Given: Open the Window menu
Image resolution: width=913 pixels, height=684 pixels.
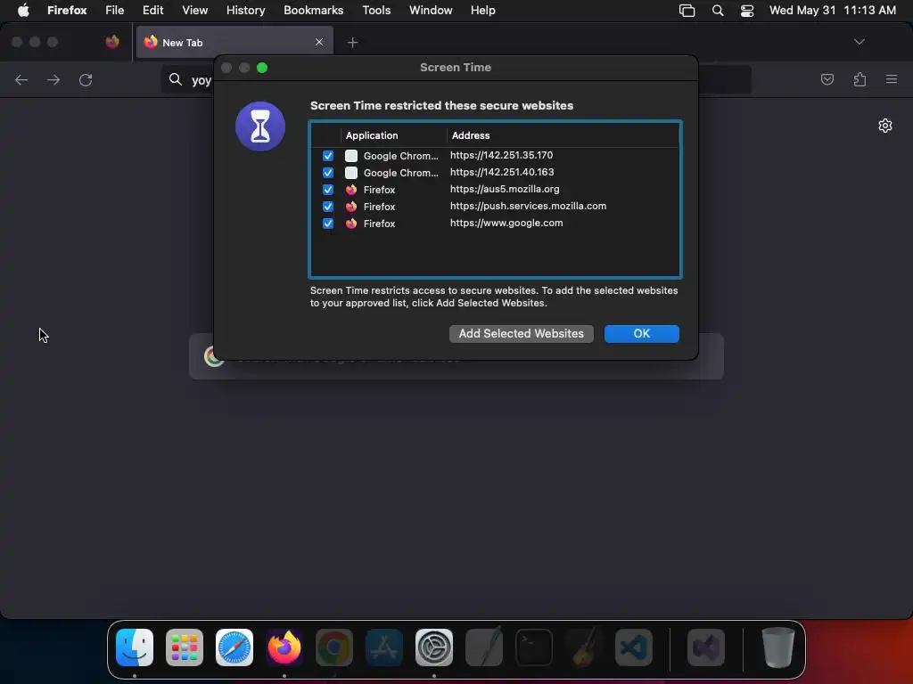Looking at the screenshot, I should coord(431,11).
